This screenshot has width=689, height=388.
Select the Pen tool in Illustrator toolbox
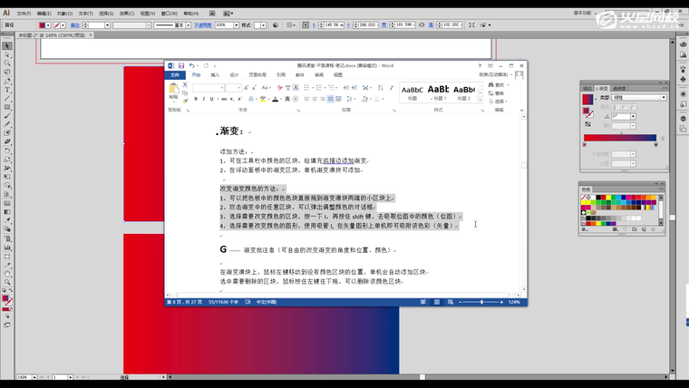pos(7,82)
